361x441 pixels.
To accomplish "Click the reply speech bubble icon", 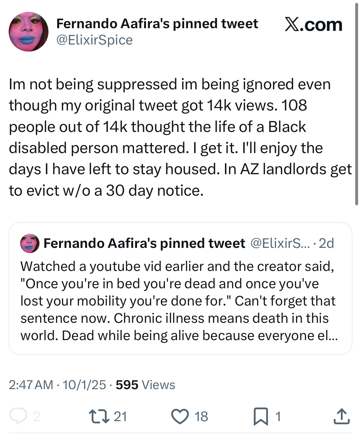I will [x=18, y=416].
